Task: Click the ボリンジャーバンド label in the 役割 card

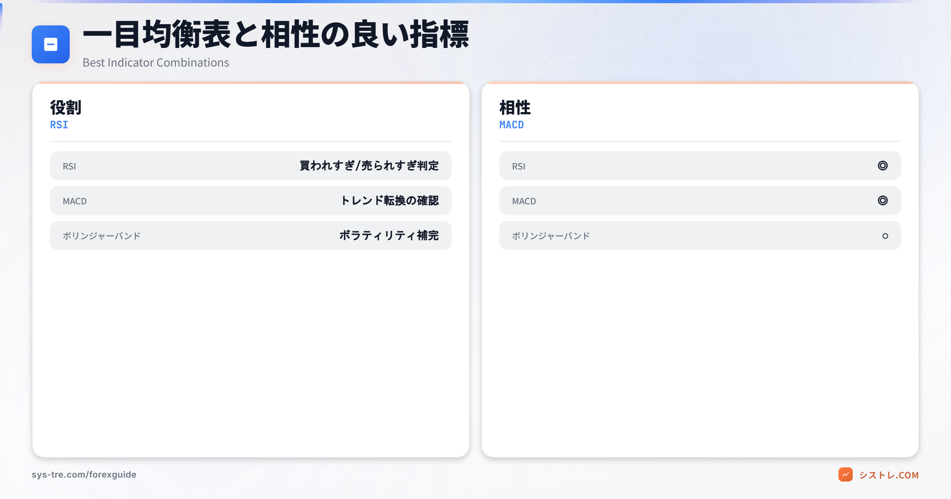Action: (101, 236)
